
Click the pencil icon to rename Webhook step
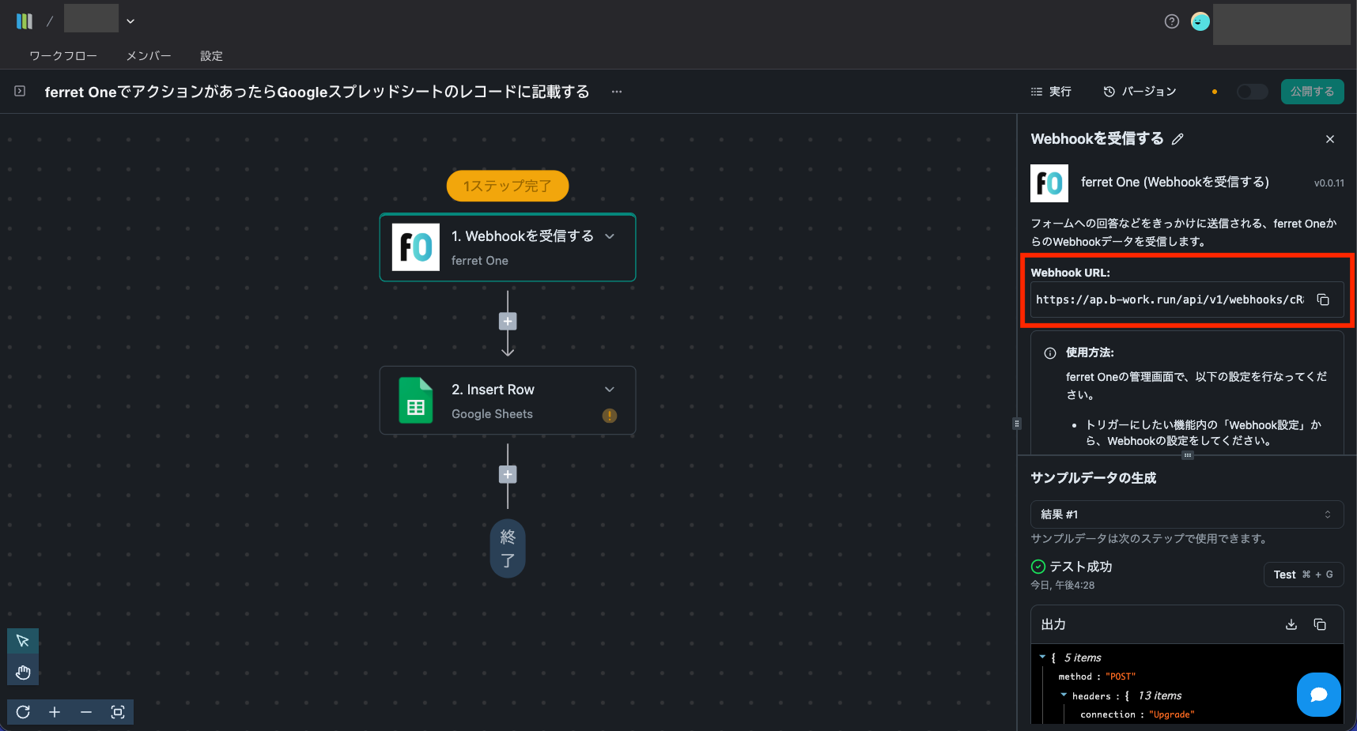tap(1177, 139)
